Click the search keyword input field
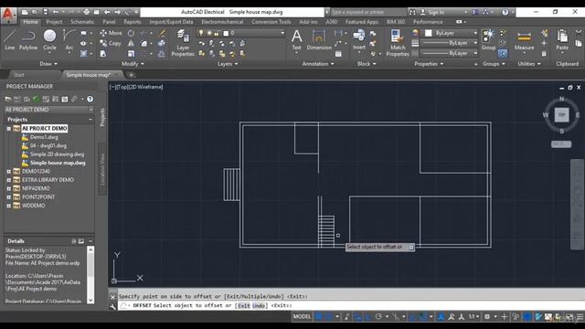 [x=368, y=12]
